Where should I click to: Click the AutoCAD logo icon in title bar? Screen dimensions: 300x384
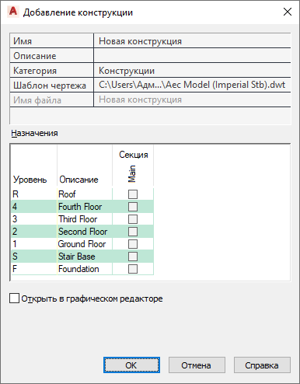(12, 12)
